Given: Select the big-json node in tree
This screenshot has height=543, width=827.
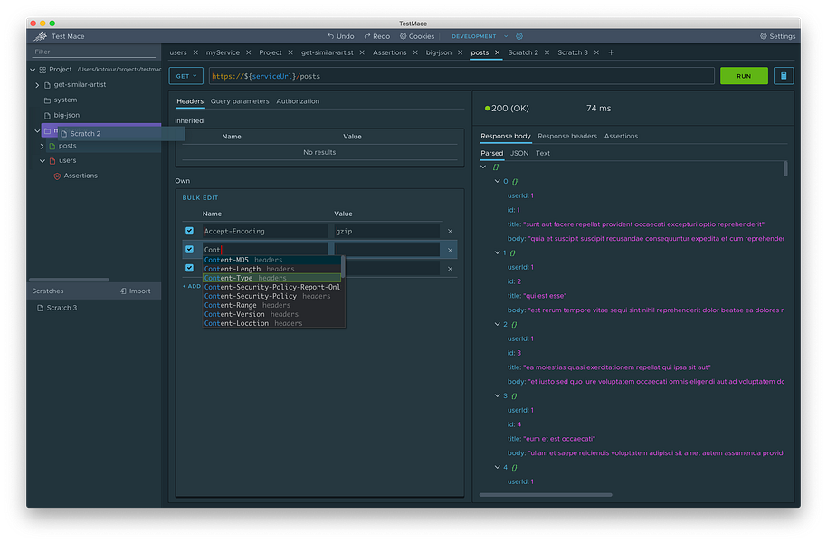Looking at the screenshot, I should (x=62, y=115).
